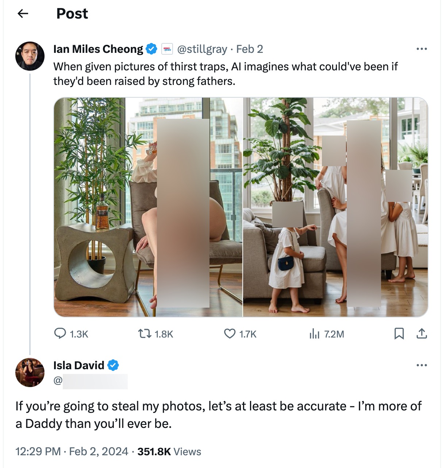The image size is (446, 468).
Task: Open Ian Miles Cheong's profile avatar
Action: tap(30, 56)
